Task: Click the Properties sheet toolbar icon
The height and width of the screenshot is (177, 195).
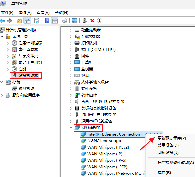Action: tap(37, 21)
